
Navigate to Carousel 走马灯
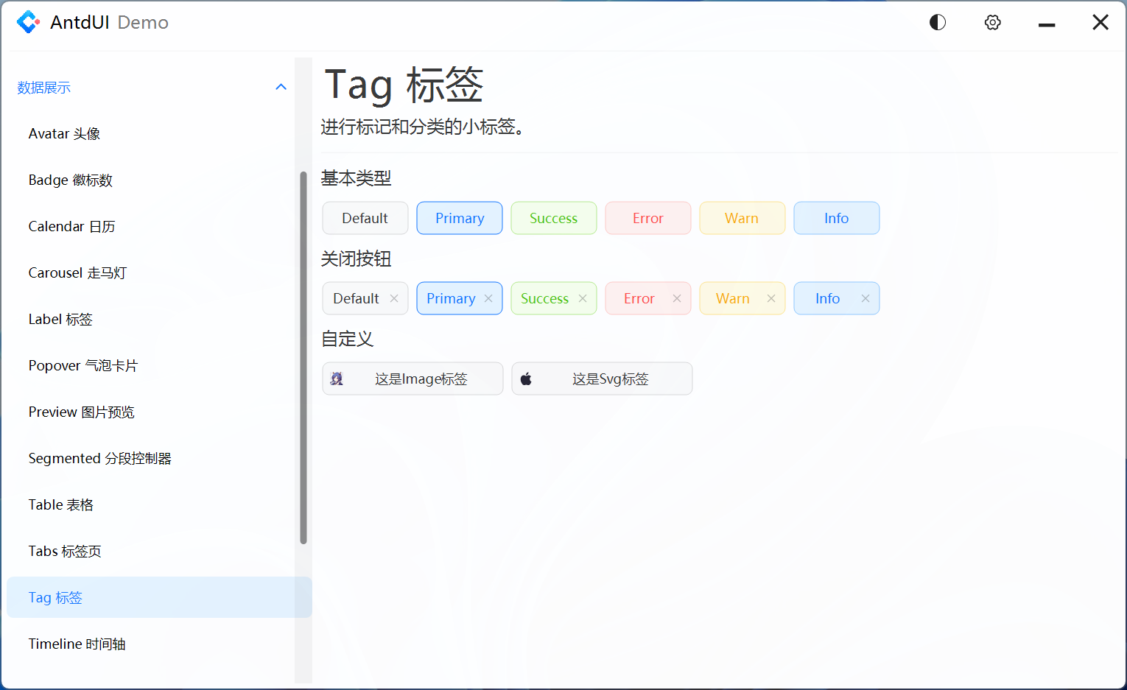pyautogui.click(x=77, y=272)
